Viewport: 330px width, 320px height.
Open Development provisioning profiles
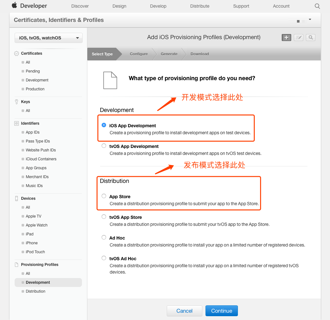tap(48, 282)
